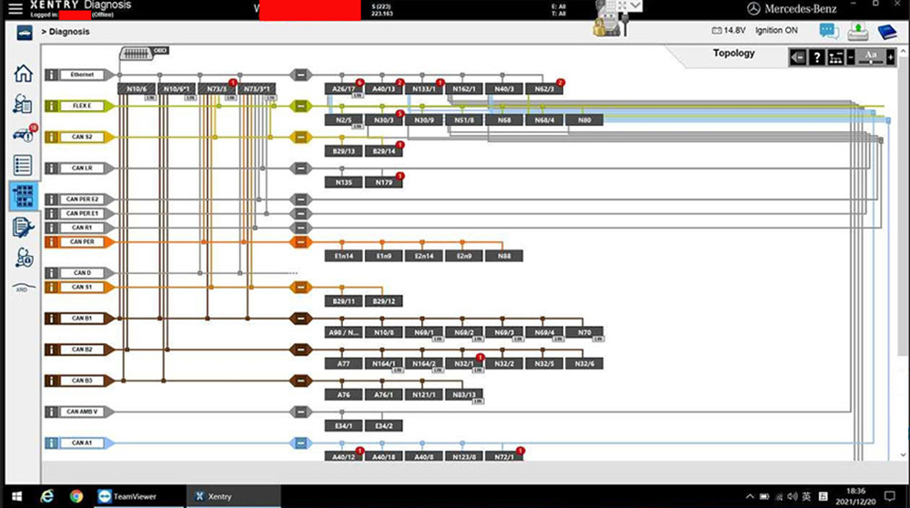Collapse the CAN S2 bus branch

300,137
